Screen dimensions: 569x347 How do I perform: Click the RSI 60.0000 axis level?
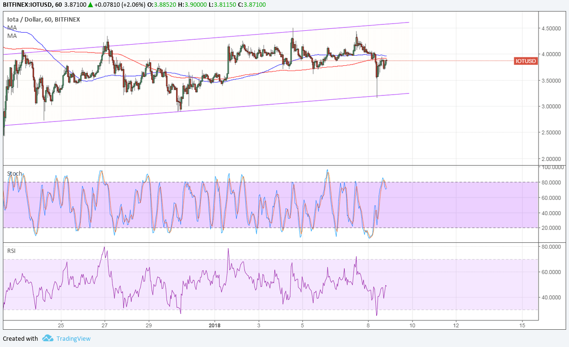click(551, 272)
